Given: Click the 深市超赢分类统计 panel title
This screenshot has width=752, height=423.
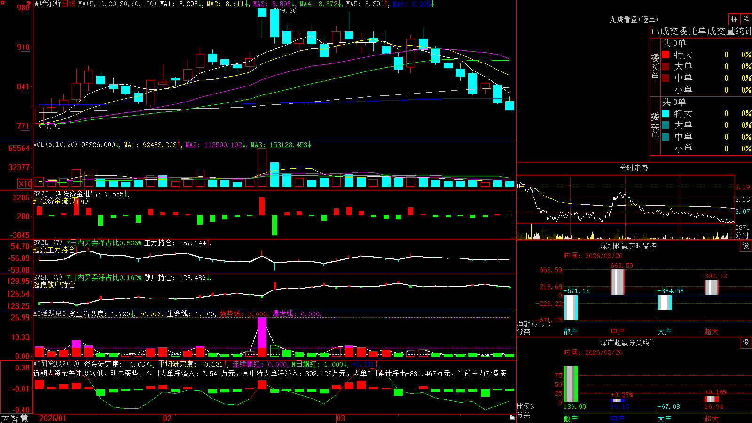Looking at the screenshot, I should coord(628,343).
